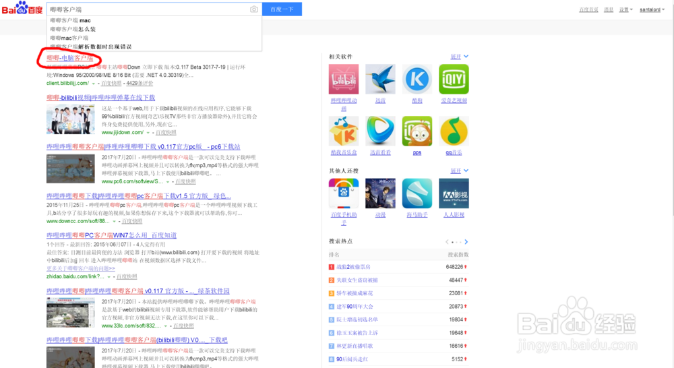Open hot topic 徐玉玉案被告上诉

click(x=357, y=333)
